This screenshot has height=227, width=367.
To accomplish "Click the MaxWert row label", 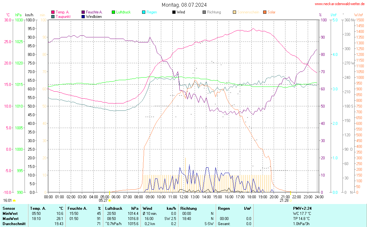I will 11,219.
